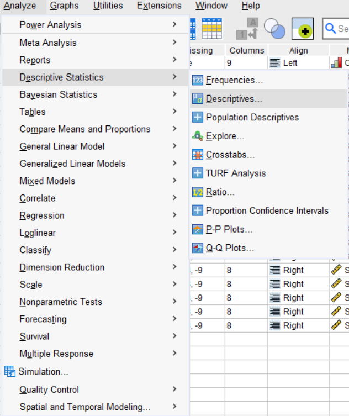Image resolution: width=349 pixels, height=416 pixels.
Task: Open the Forecasting menu item
Action: pos(95,319)
